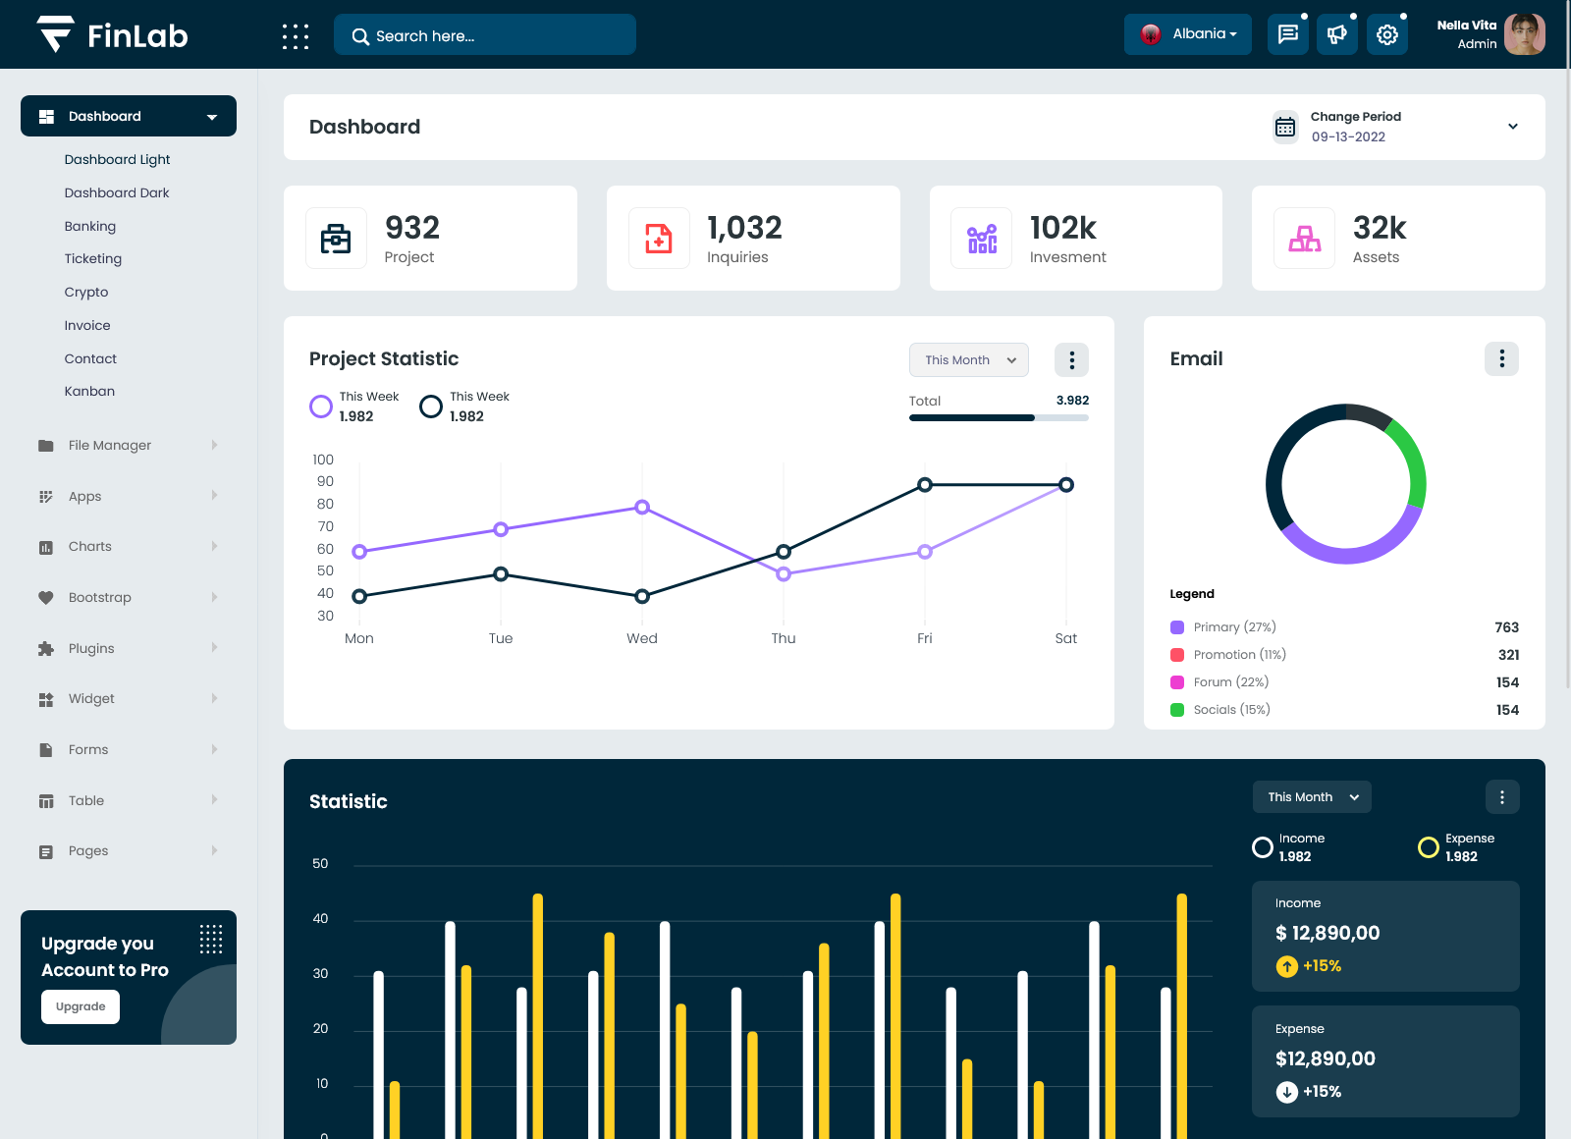Click the Project briefcase icon

(336, 239)
